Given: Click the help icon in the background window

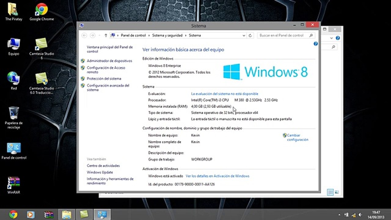Looking at the screenshot, I should (x=338, y=38).
